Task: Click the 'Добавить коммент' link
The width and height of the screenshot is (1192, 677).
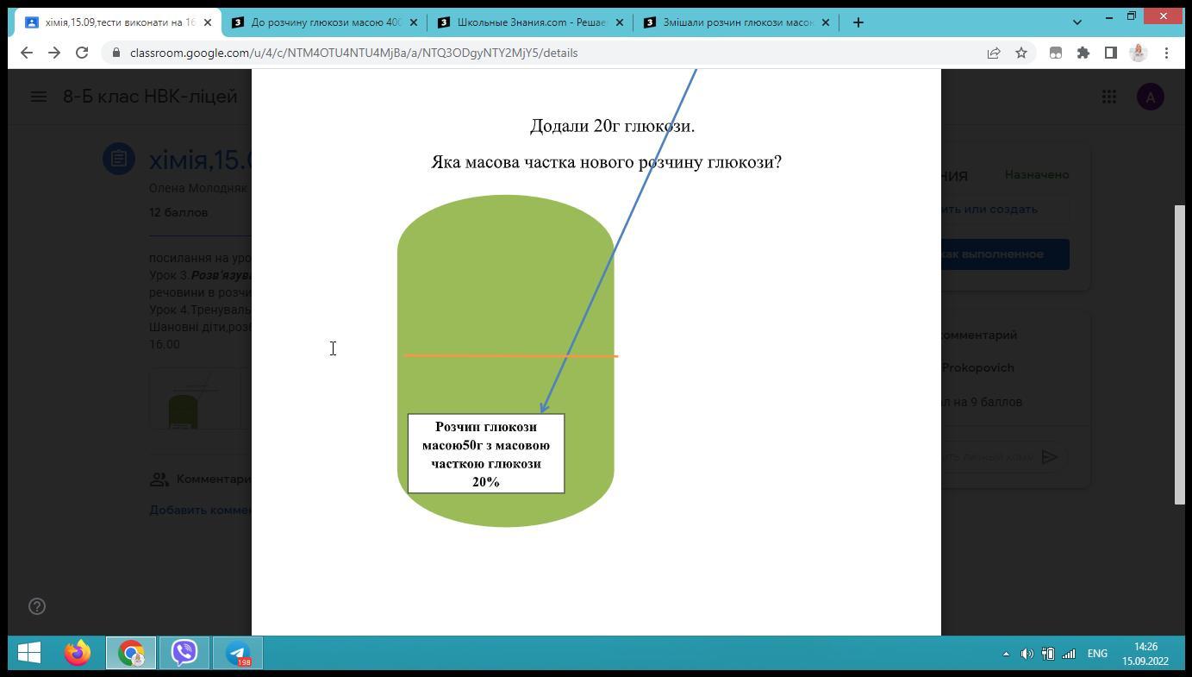Action: (x=201, y=510)
